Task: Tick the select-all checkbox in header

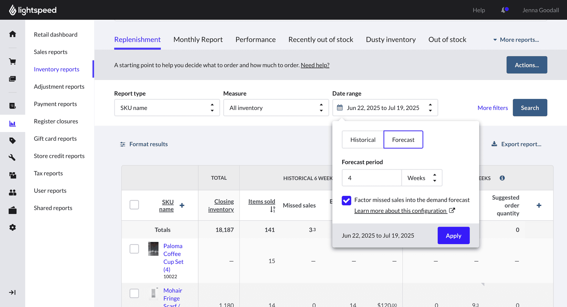Action: point(134,205)
